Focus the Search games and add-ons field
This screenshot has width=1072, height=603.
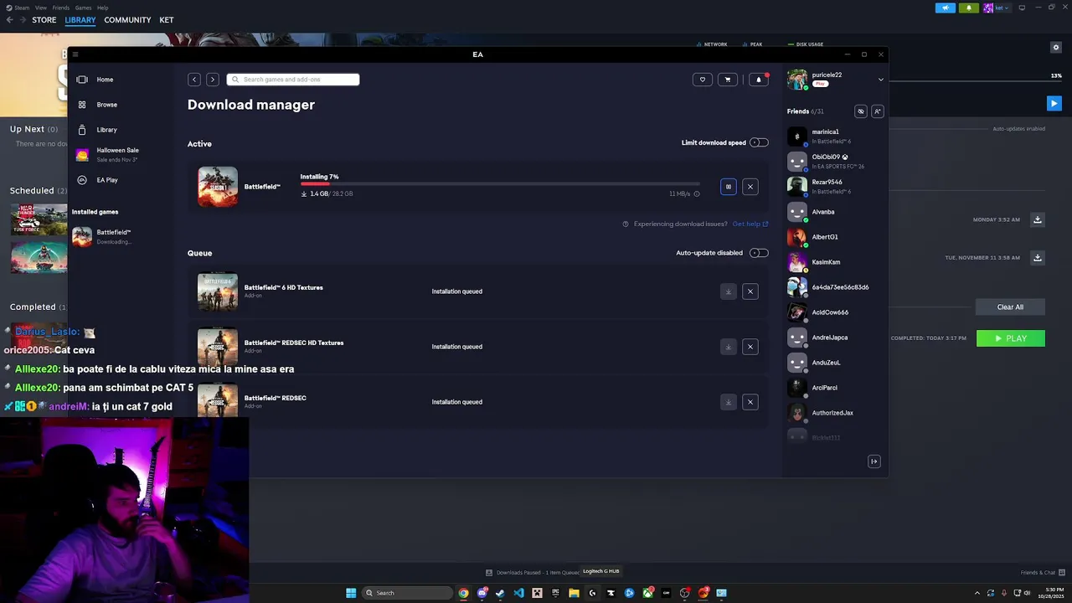(293, 80)
